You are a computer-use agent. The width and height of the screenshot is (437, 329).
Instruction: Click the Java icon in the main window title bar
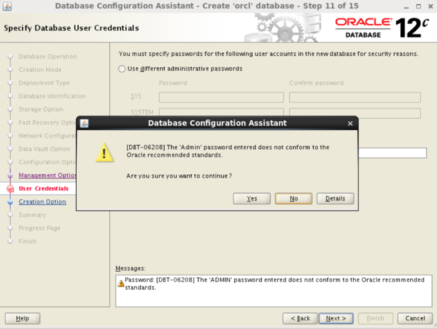point(7,6)
